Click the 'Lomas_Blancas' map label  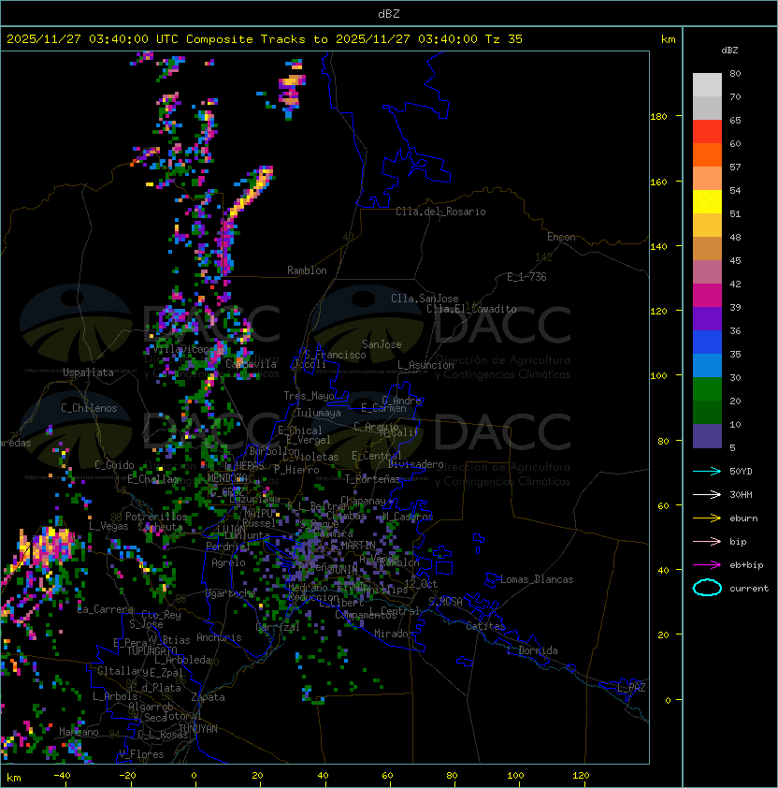click(537, 579)
